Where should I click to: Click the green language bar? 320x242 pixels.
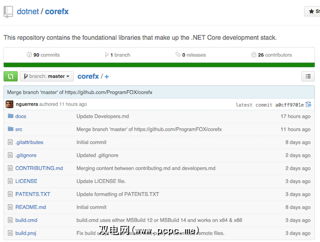point(159,64)
